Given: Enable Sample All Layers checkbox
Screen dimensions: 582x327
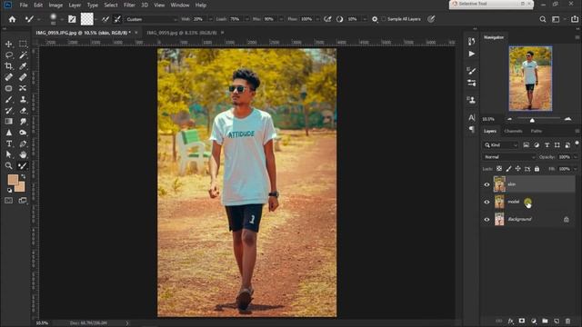Looking at the screenshot, I should click(x=384, y=19).
